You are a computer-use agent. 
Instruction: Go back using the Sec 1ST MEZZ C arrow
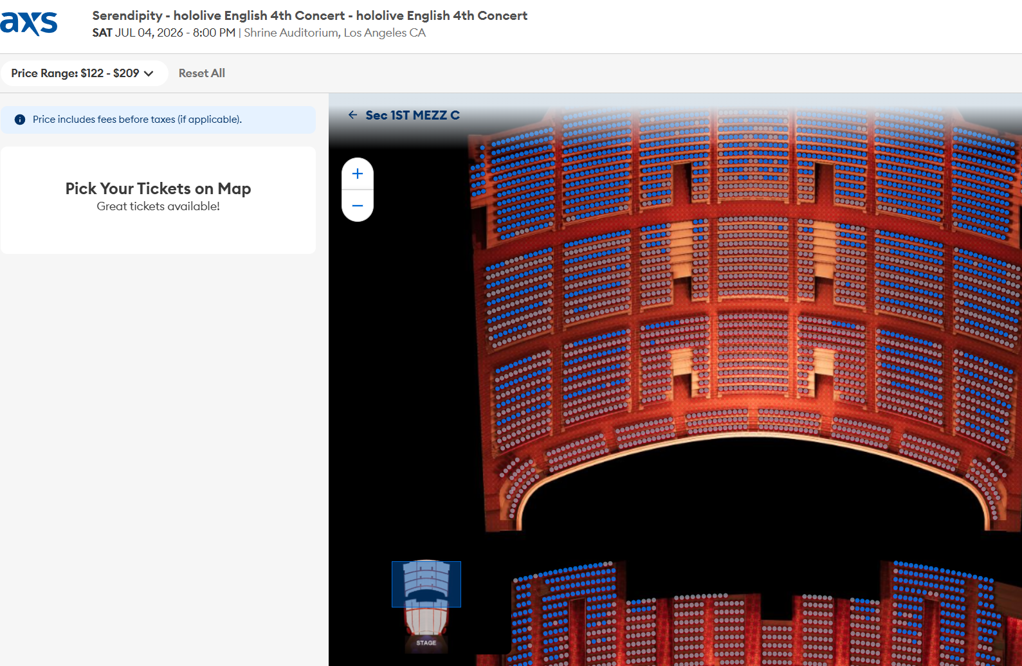pyautogui.click(x=352, y=115)
